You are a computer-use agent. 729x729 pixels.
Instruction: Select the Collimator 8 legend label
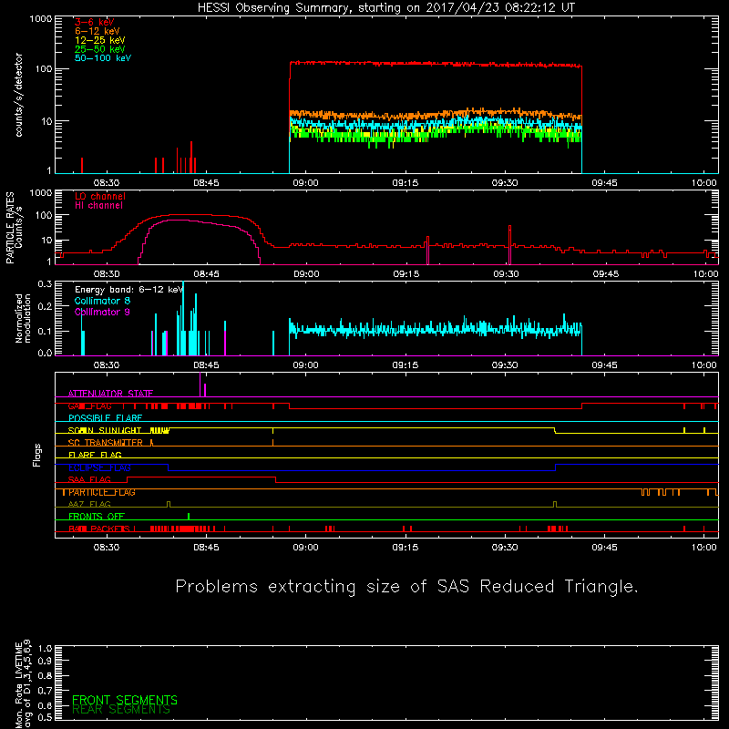coord(102,301)
